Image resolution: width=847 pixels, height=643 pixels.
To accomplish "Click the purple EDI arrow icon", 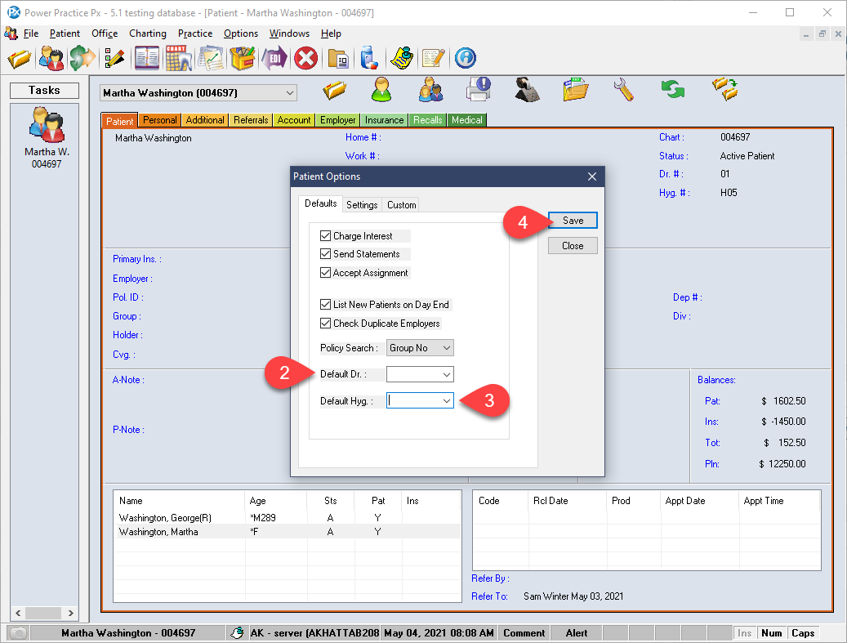I will pyautogui.click(x=274, y=58).
